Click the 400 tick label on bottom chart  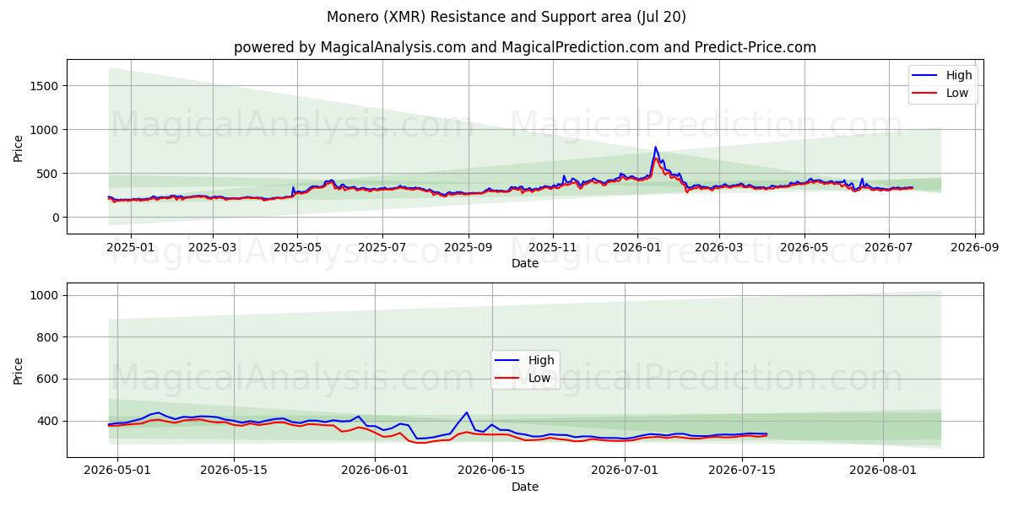49,421
